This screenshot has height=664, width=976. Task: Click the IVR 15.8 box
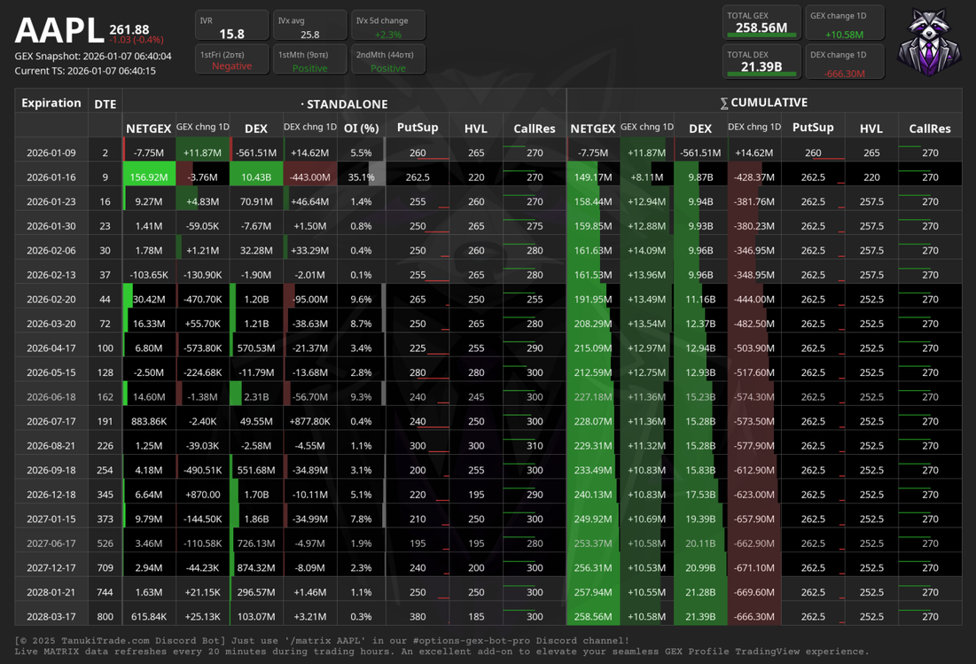pyautogui.click(x=231, y=26)
